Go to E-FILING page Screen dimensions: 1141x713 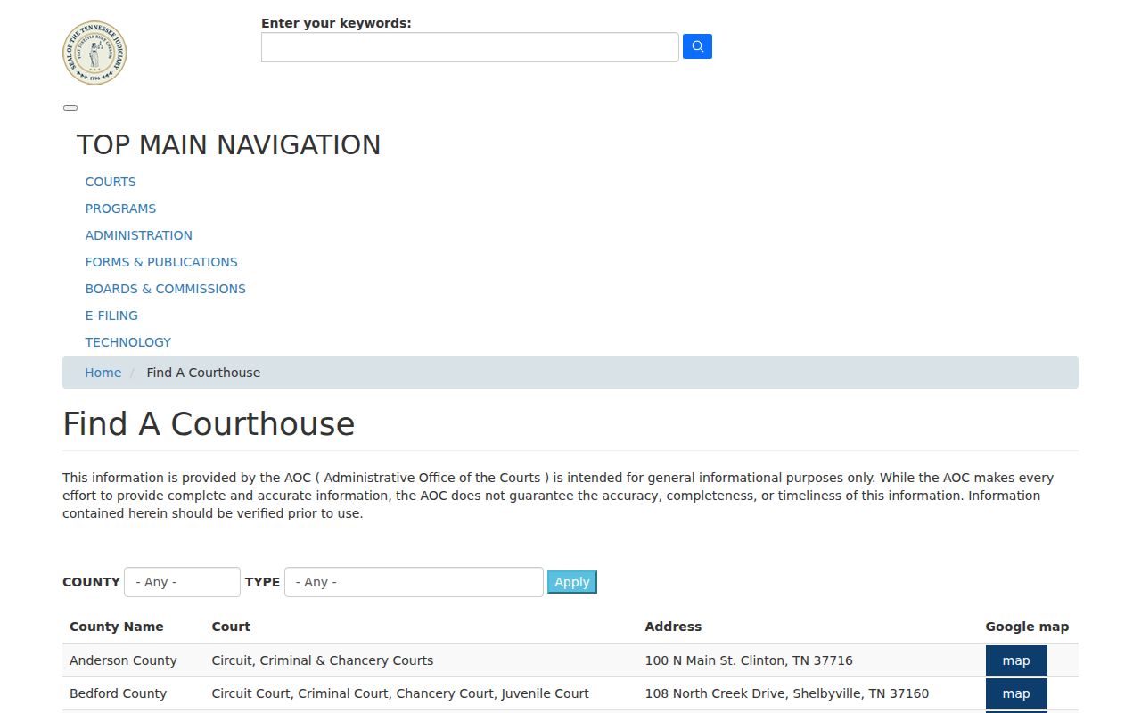[111, 316]
